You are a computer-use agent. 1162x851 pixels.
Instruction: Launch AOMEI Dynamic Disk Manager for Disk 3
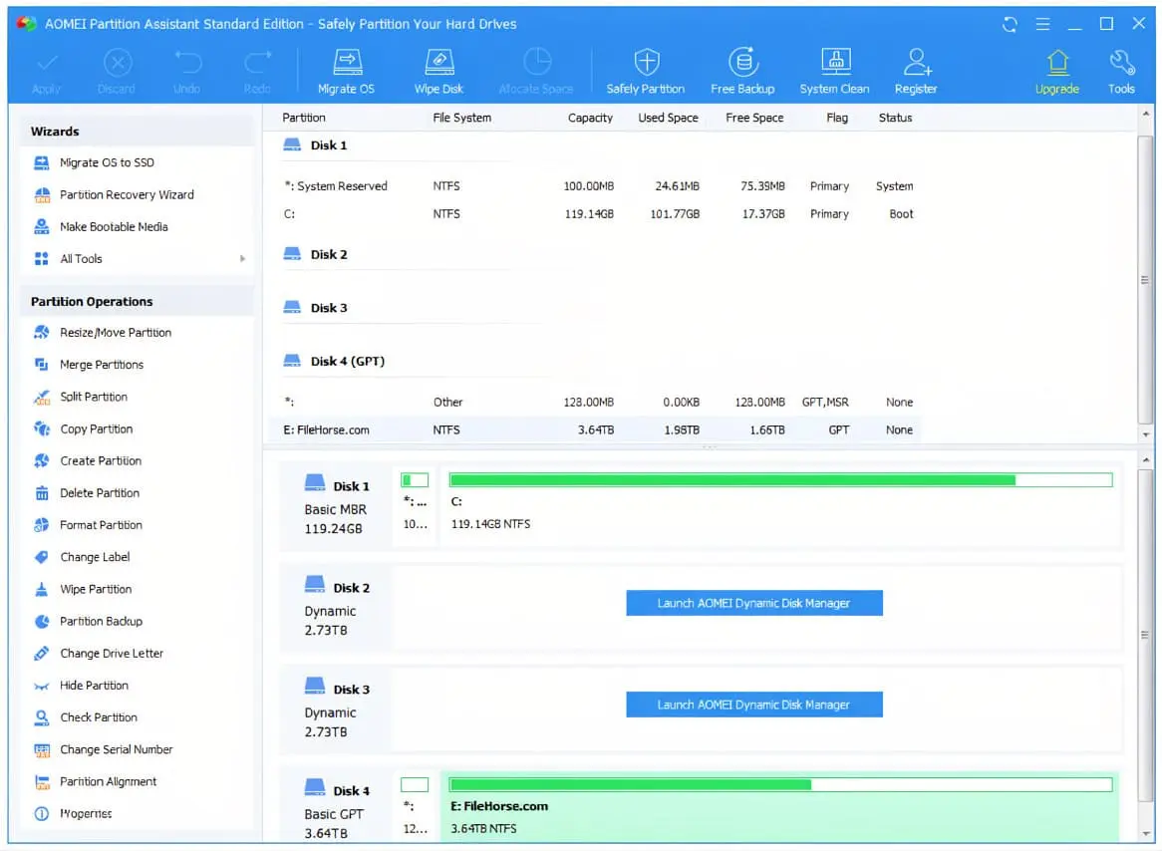pos(753,705)
